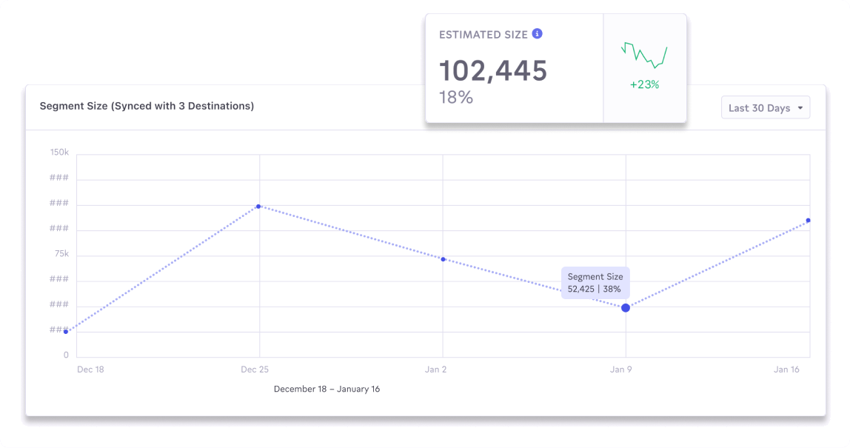Click the 150k y-axis label
Screen dimensions: 850x448
coord(59,153)
